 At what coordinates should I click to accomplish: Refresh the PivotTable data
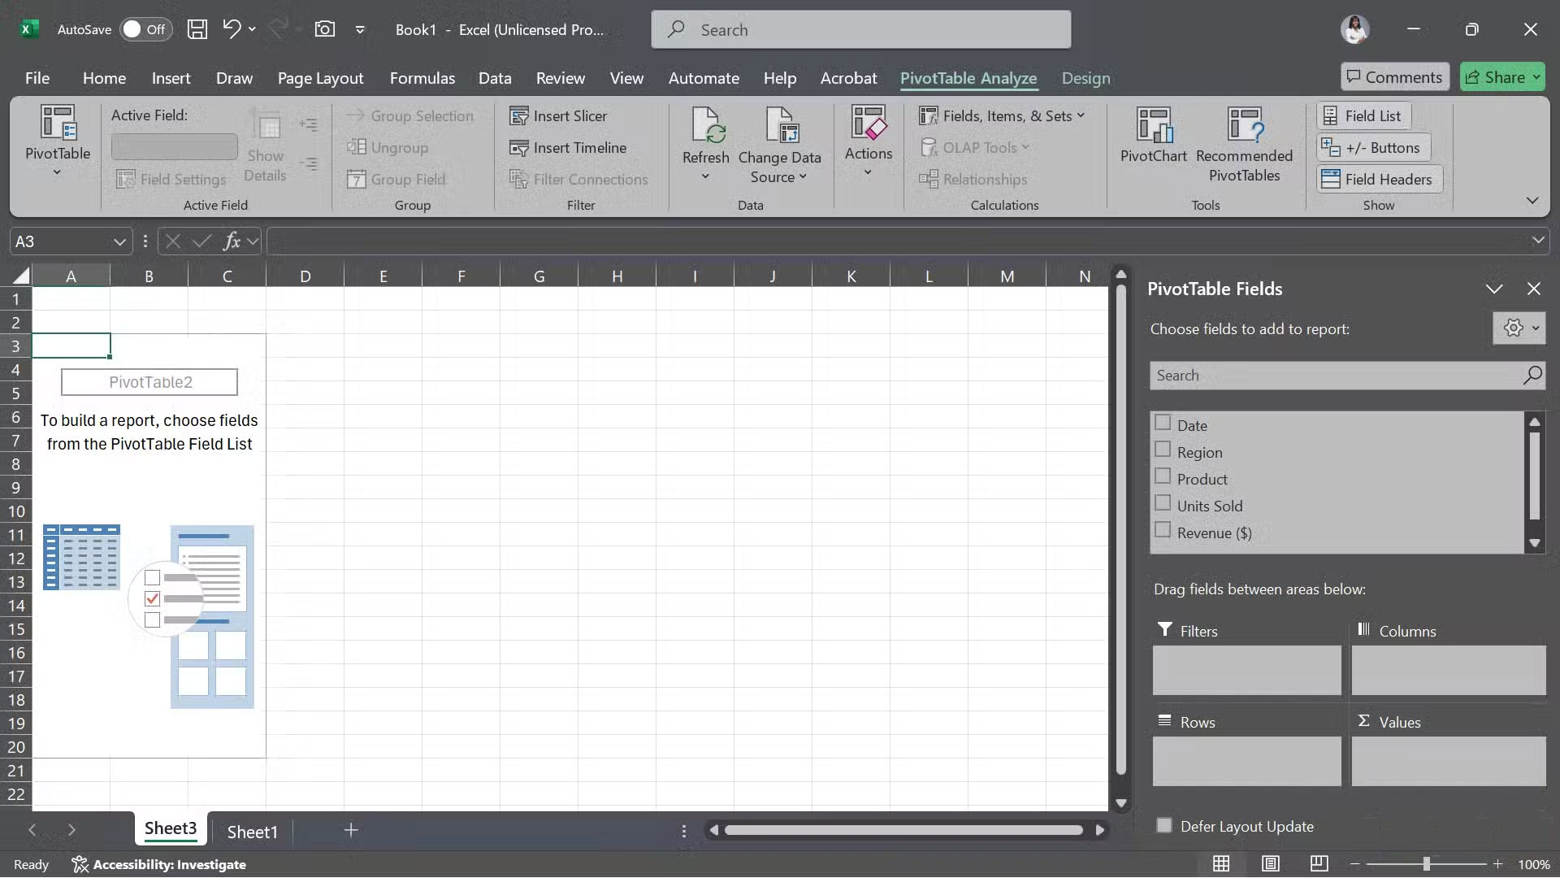pos(704,138)
